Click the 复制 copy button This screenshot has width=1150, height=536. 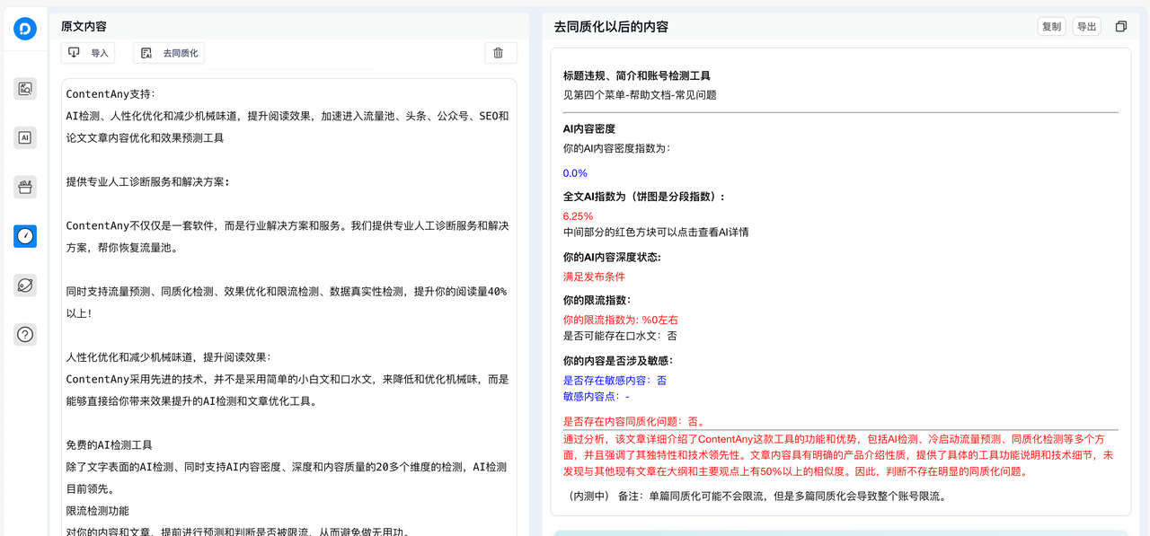1051,27
